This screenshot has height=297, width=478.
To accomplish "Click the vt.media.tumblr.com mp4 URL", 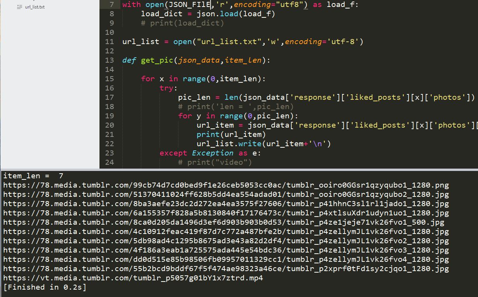I will pyautogui.click(x=133, y=278).
